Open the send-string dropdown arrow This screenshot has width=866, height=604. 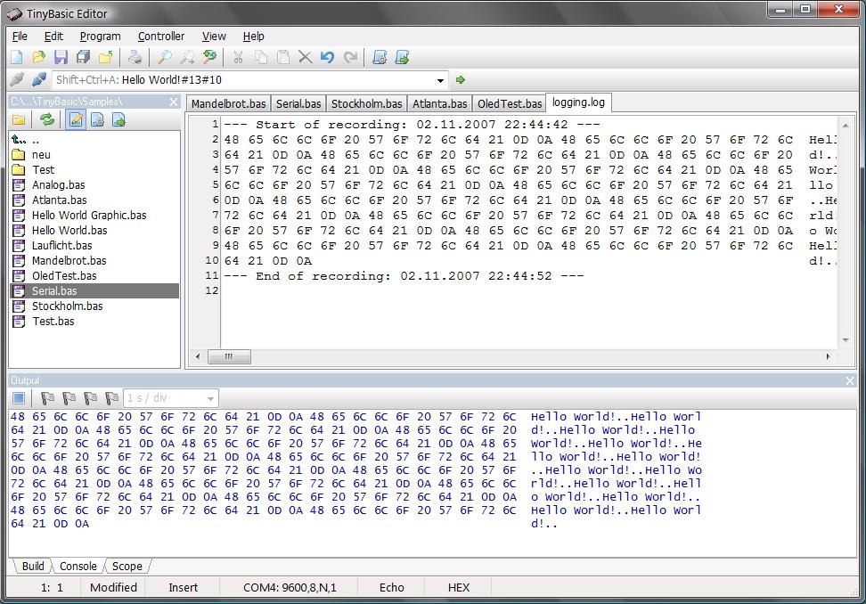click(x=441, y=80)
